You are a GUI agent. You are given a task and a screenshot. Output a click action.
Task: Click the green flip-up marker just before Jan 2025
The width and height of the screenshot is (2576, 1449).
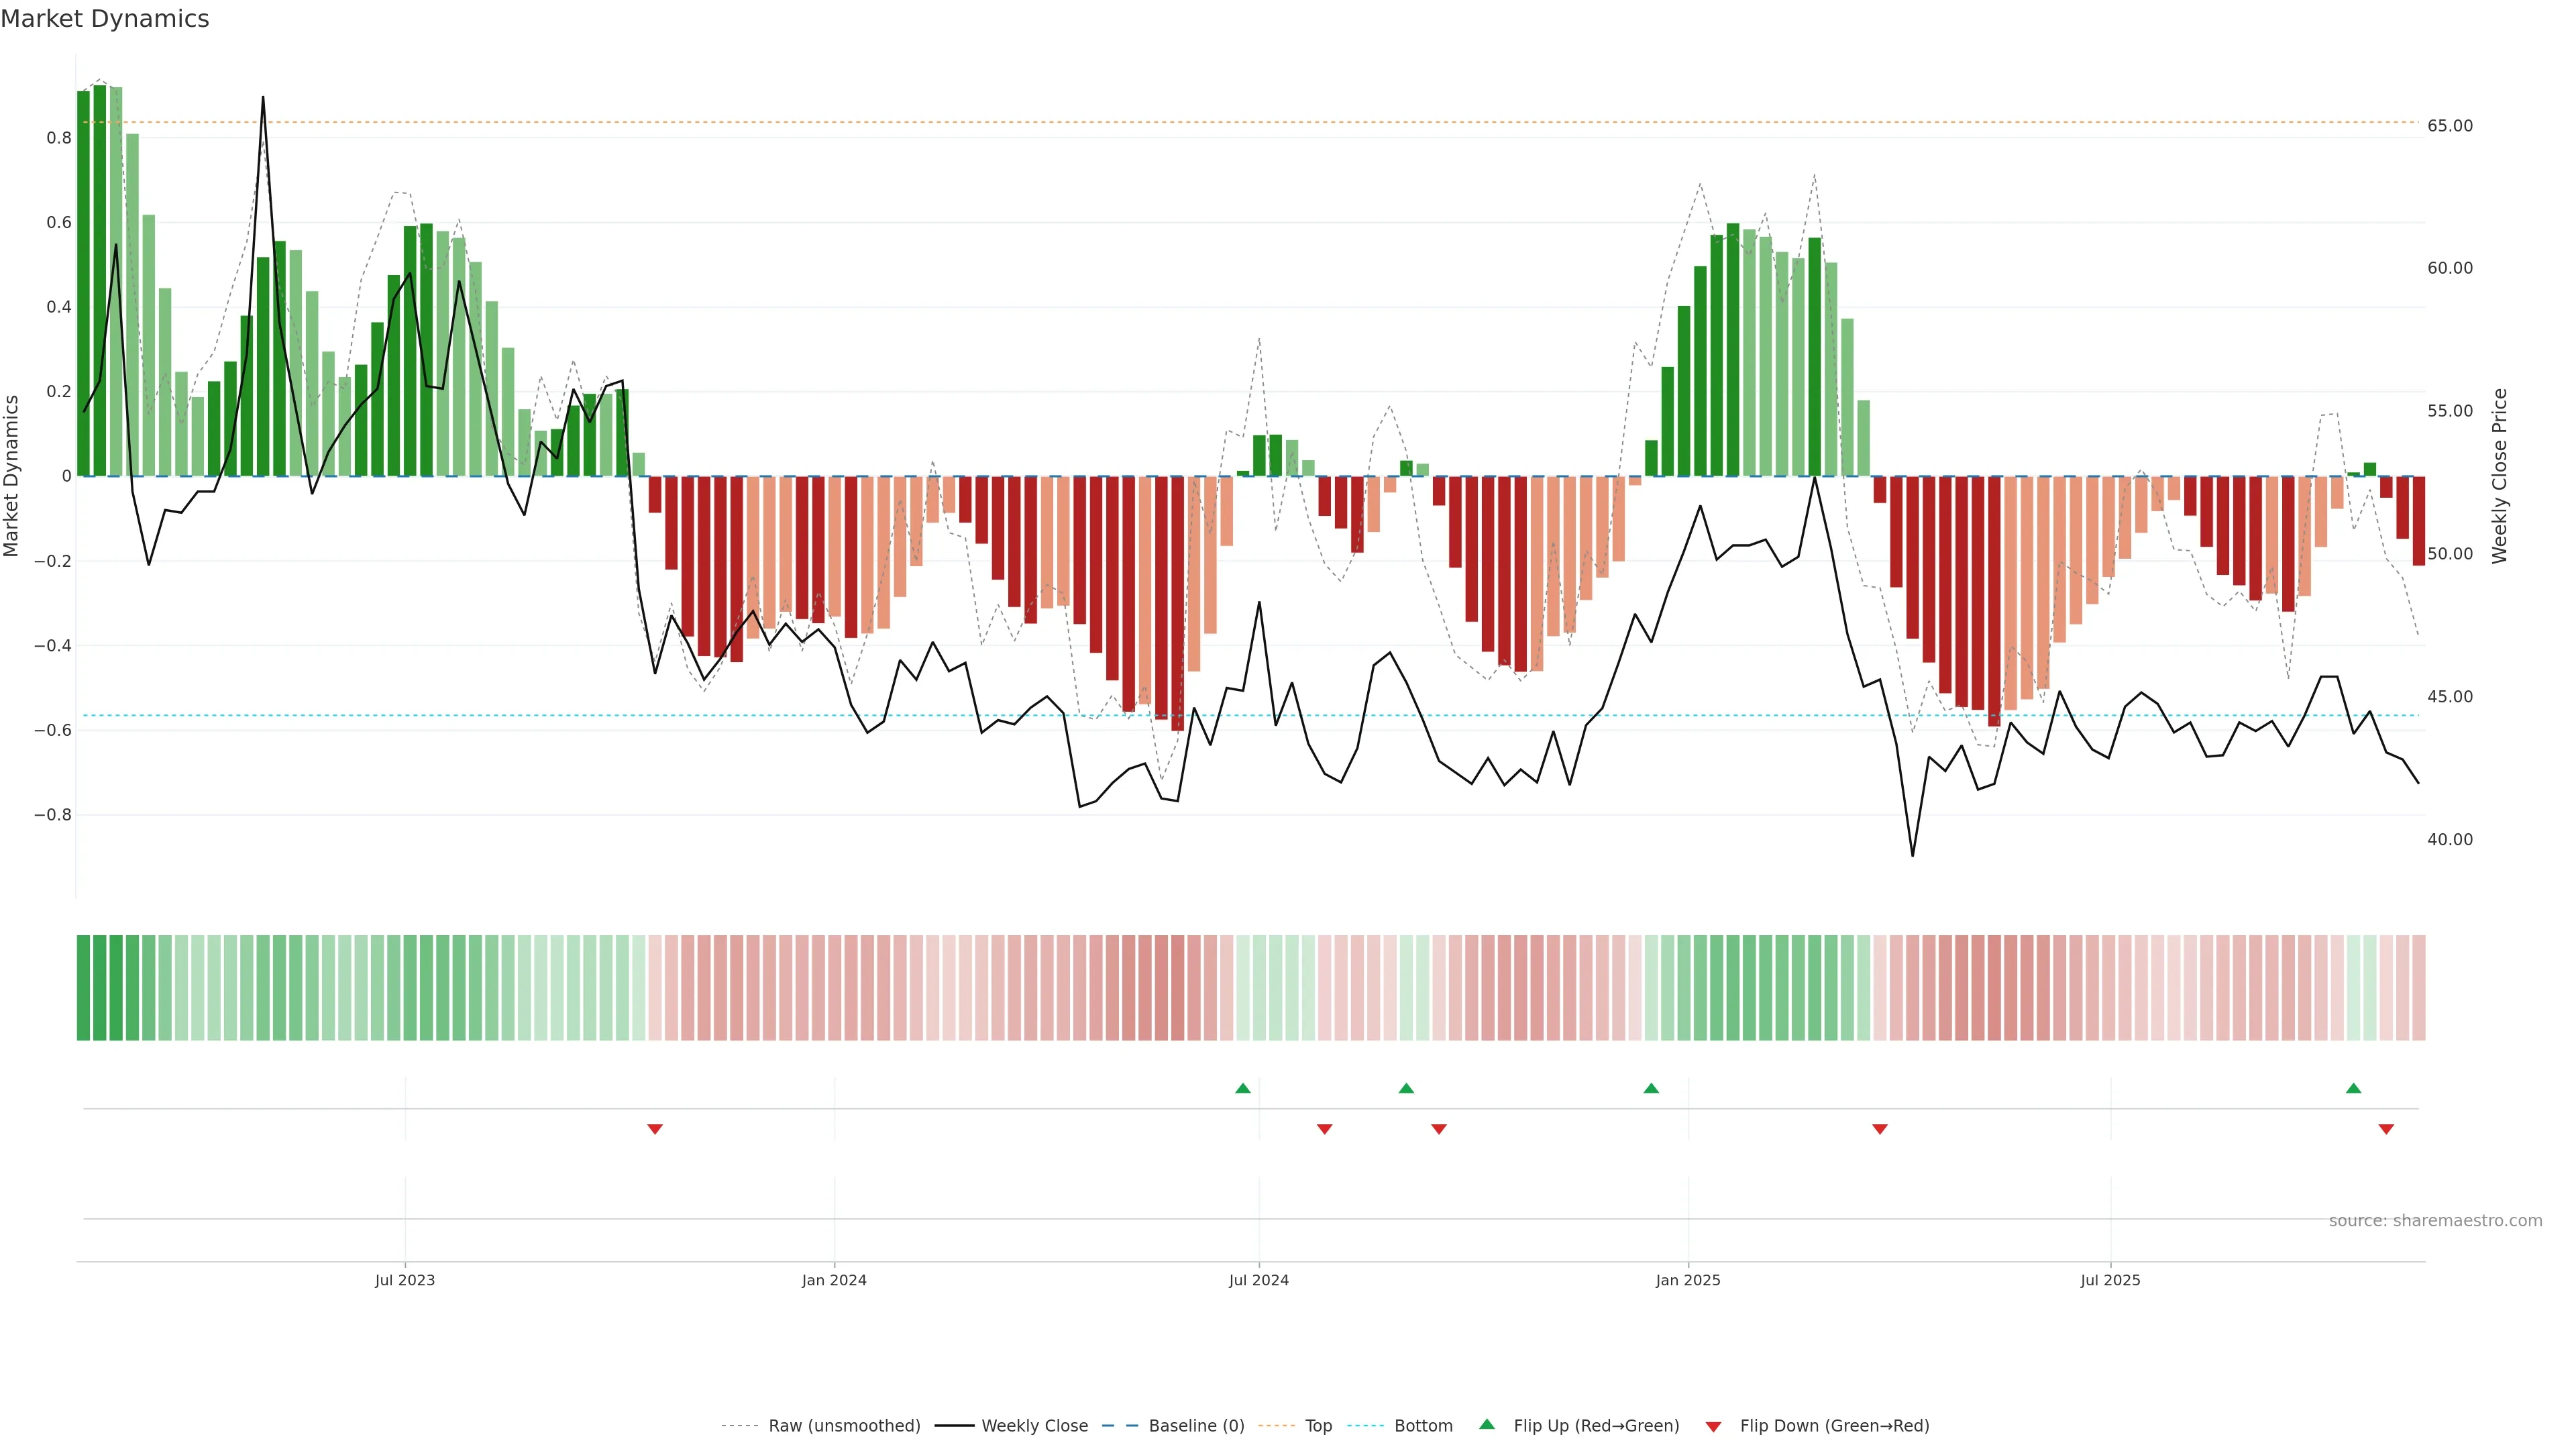click(x=1651, y=1088)
